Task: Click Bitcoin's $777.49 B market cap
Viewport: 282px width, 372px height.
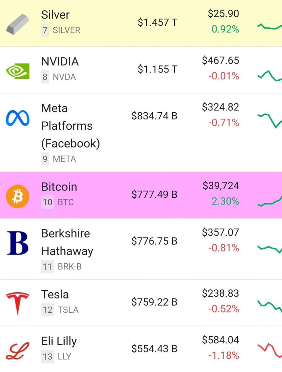Action: [154, 194]
